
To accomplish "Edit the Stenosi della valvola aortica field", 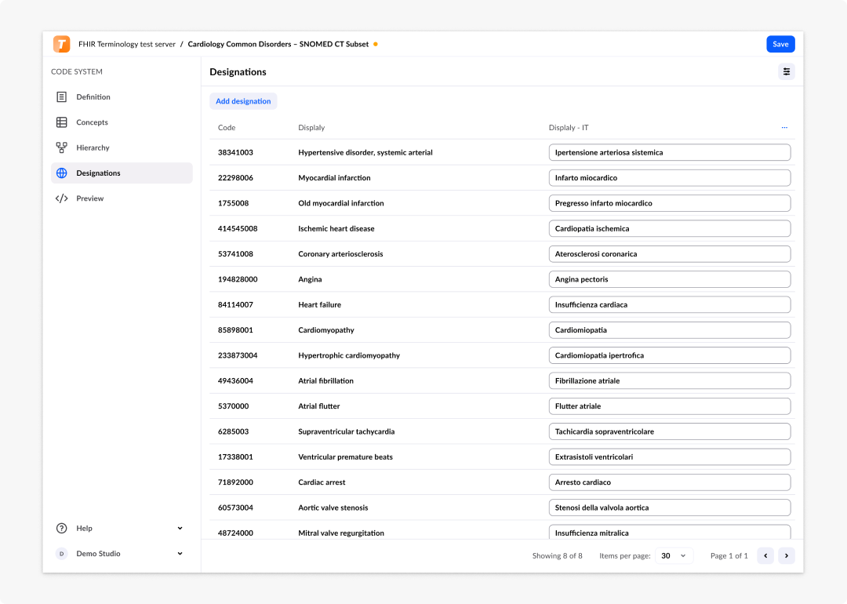I will pos(670,508).
